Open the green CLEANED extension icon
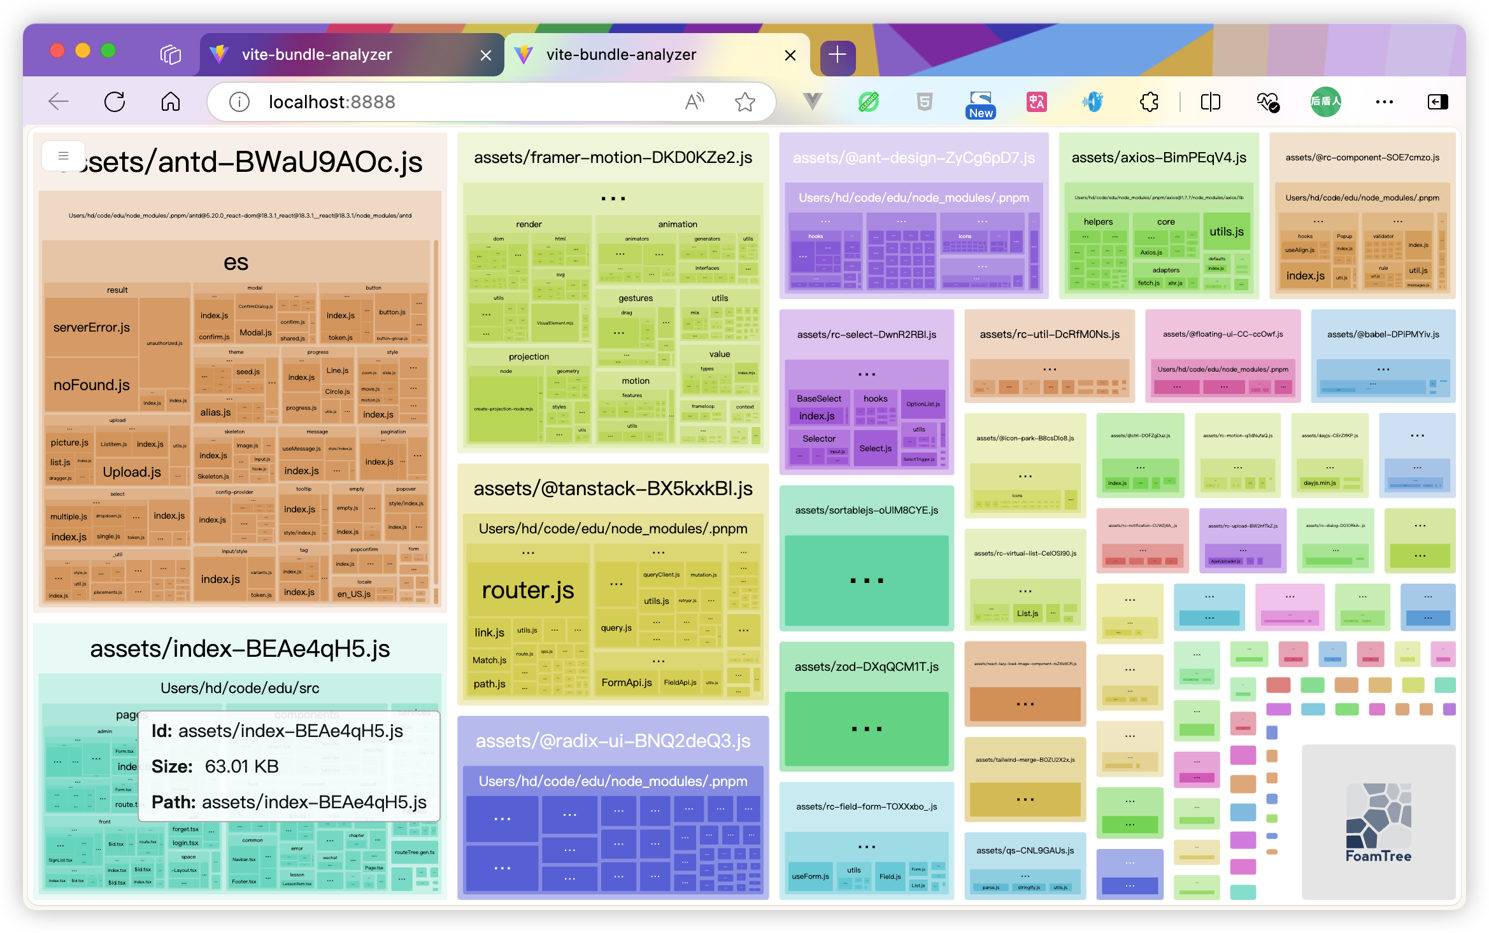Screen dimensions: 1489x933 868,102
